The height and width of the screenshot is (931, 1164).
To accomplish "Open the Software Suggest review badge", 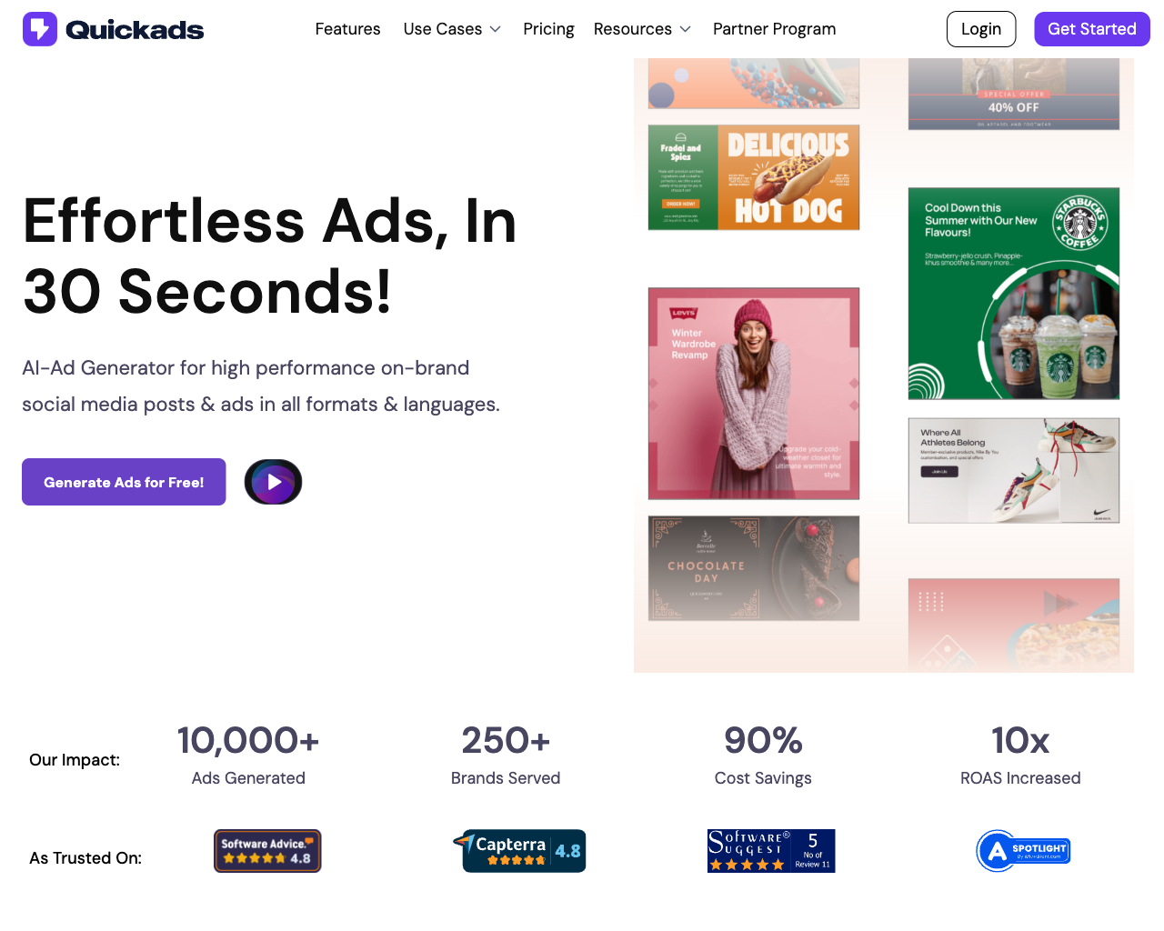I will [771, 851].
